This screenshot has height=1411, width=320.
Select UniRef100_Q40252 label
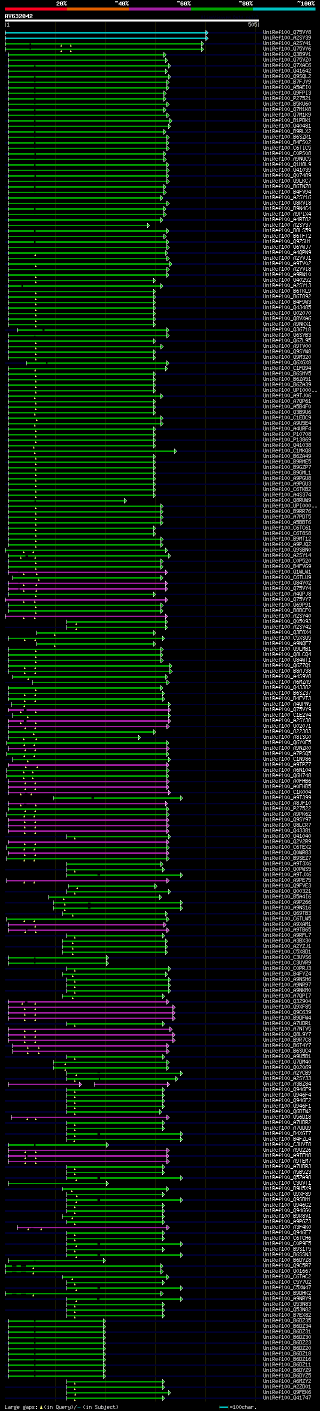(287, 280)
